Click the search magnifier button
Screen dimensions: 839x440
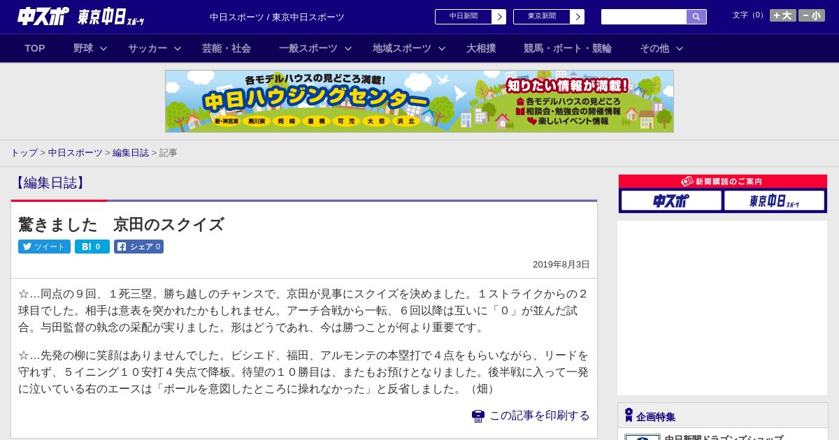click(696, 17)
